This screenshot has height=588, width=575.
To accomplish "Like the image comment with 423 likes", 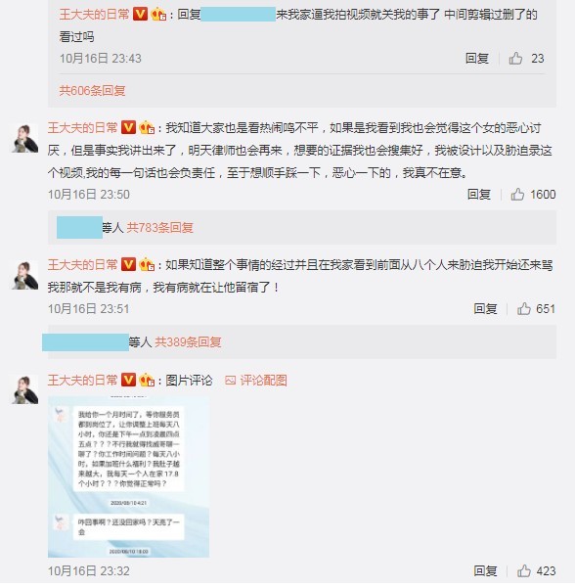I will [523, 570].
